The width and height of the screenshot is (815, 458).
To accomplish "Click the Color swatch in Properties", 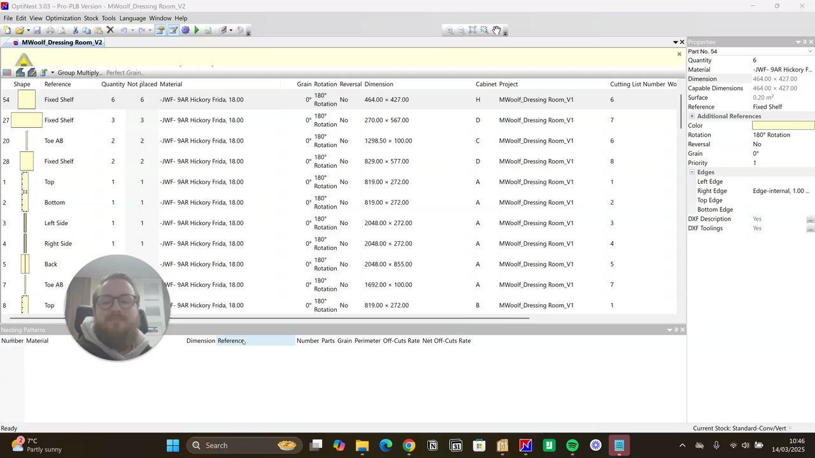I will click(x=783, y=126).
